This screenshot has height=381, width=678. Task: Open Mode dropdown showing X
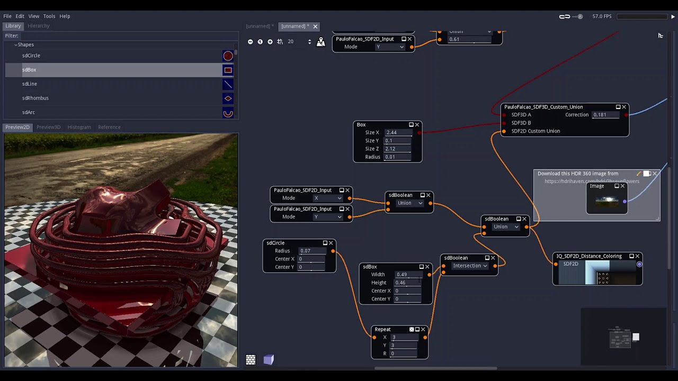click(x=328, y=198)
